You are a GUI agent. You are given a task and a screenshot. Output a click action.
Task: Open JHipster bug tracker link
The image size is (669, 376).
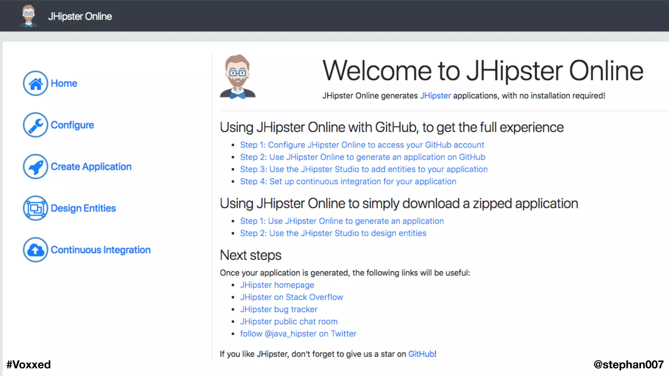pyautogui.click(x=279, y=309)
